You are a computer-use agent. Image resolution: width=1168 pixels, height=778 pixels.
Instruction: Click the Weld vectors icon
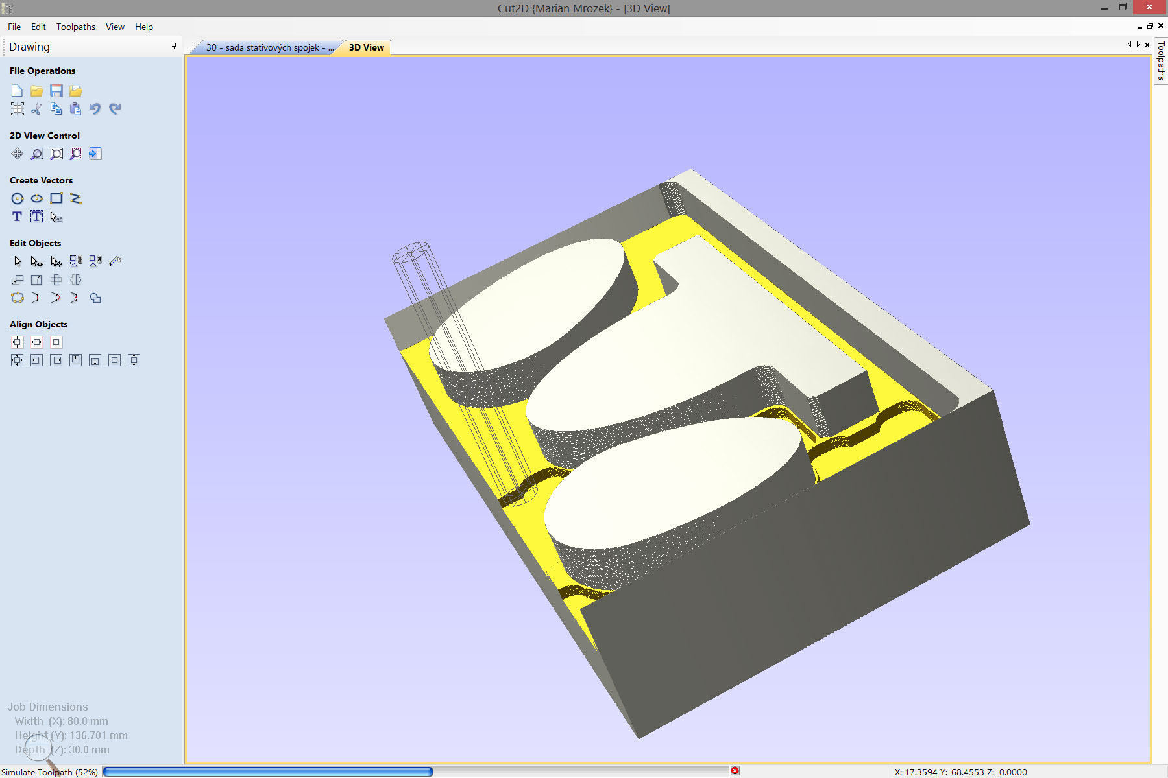coord(95,298)
